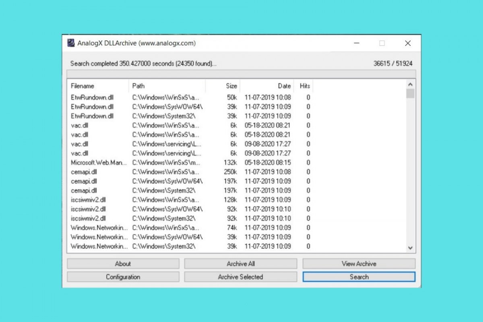Sort list by the Date column header
Image resolution: width=483 pixels, height=322 pixels.
point(267,86)
